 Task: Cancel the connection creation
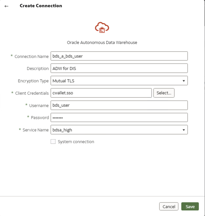[x=169, y=206]
